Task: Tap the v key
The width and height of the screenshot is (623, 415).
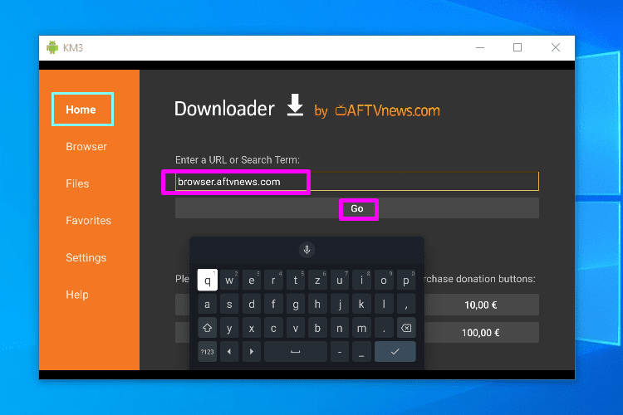Action: point(296,328)
